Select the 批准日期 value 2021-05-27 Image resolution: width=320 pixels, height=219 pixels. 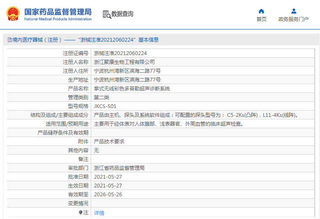click(x=108, y=177)
